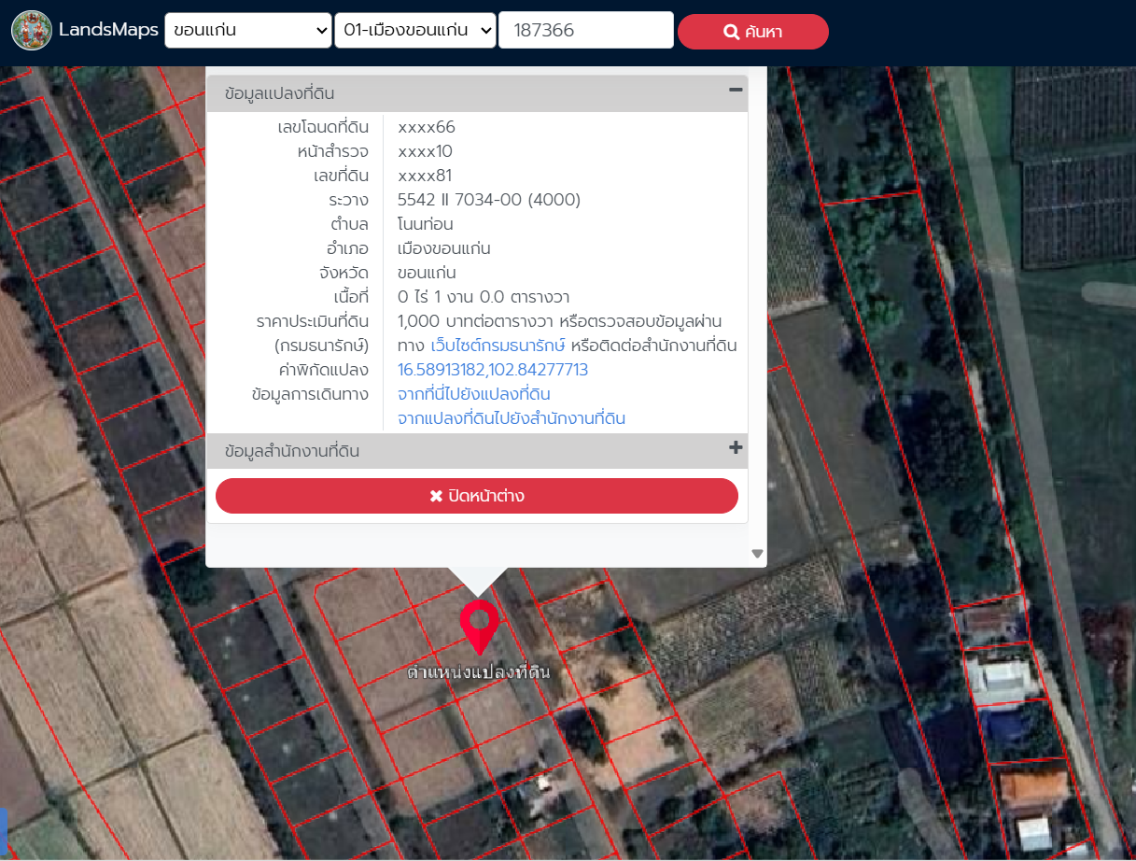Toggle the ข้อมูลแปลงที่ดิน section header
This screenshot has height=861, width=1136.
280,93
